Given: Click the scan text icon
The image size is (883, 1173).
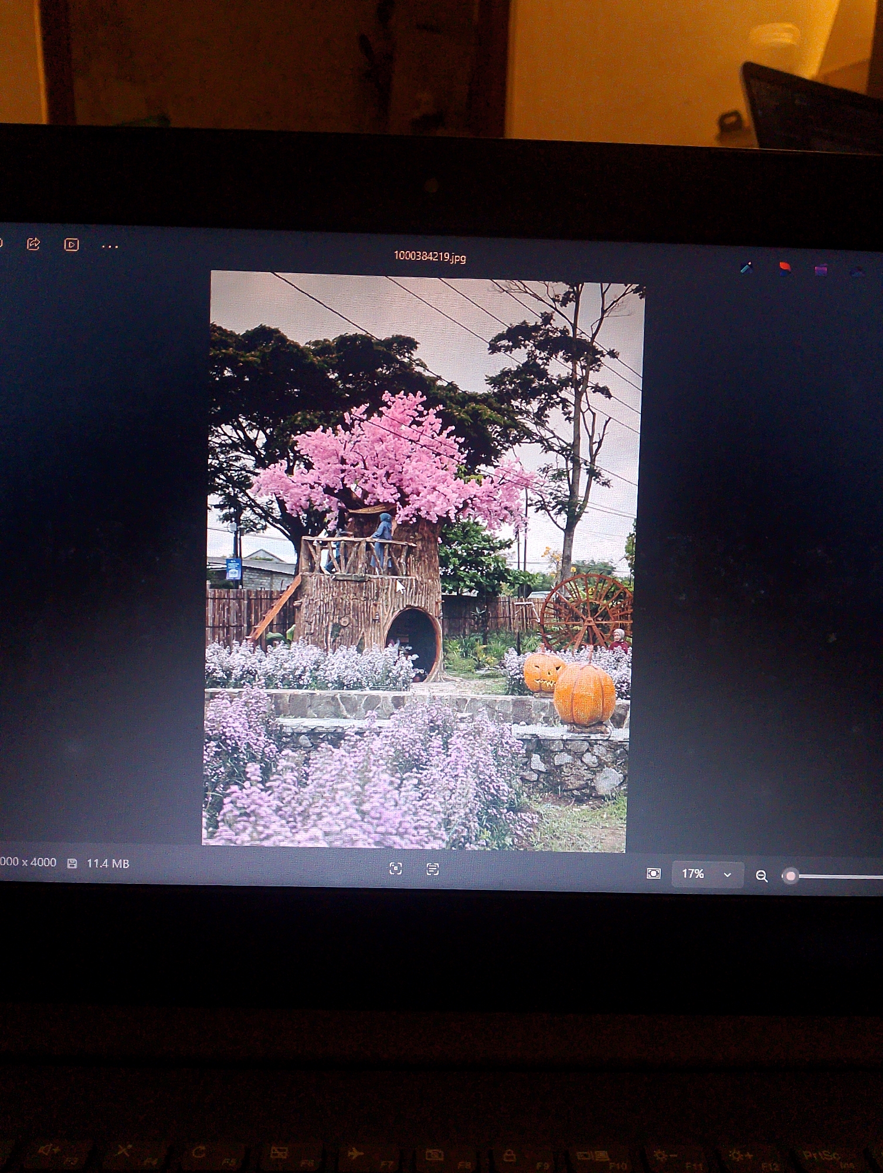Looking at the screenshot, I should click(x=433, y=869).
